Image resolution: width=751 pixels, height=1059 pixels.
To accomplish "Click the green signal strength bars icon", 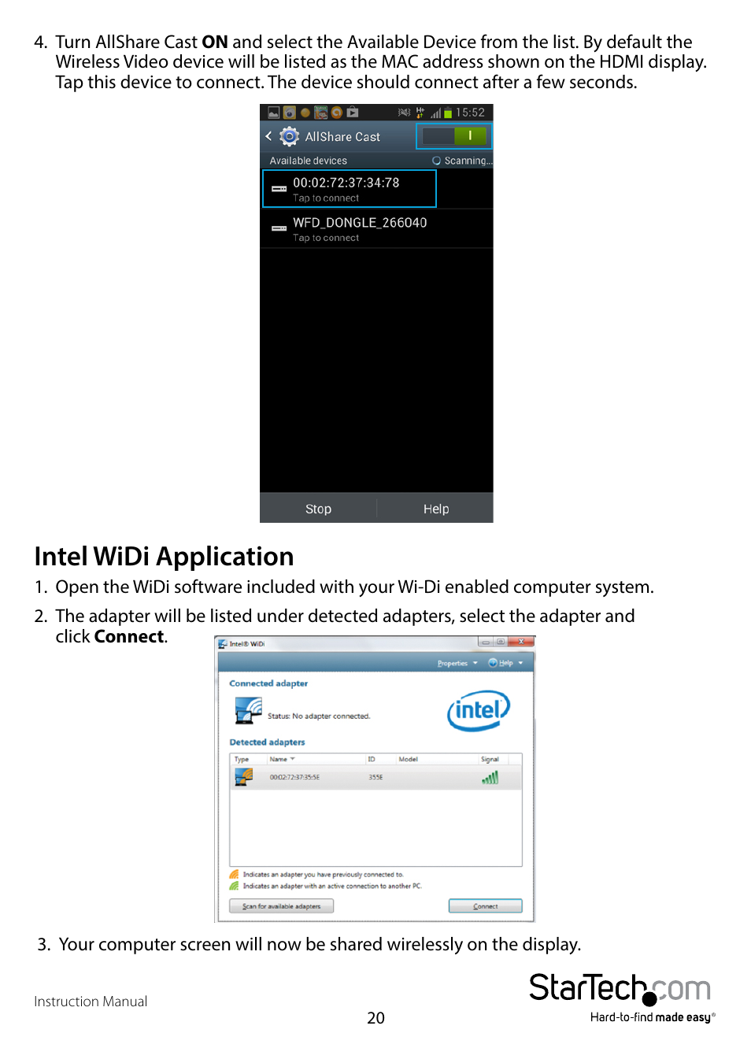I will pyautogui.click(x=490, y=778).
